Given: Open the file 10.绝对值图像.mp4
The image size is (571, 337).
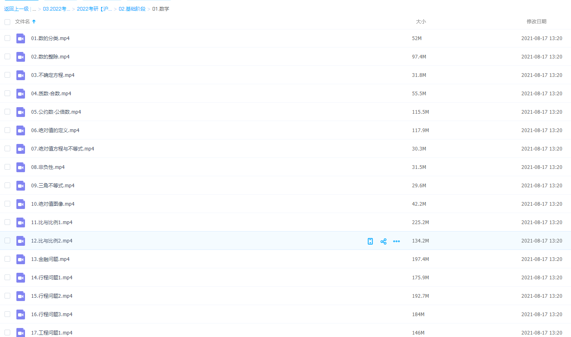Looking at the screenshot, I should 52,204.
